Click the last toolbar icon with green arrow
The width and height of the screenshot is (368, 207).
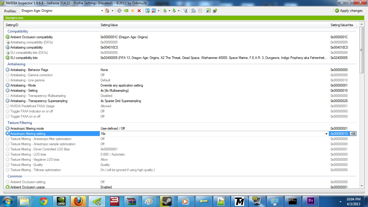tap(215, 11)
